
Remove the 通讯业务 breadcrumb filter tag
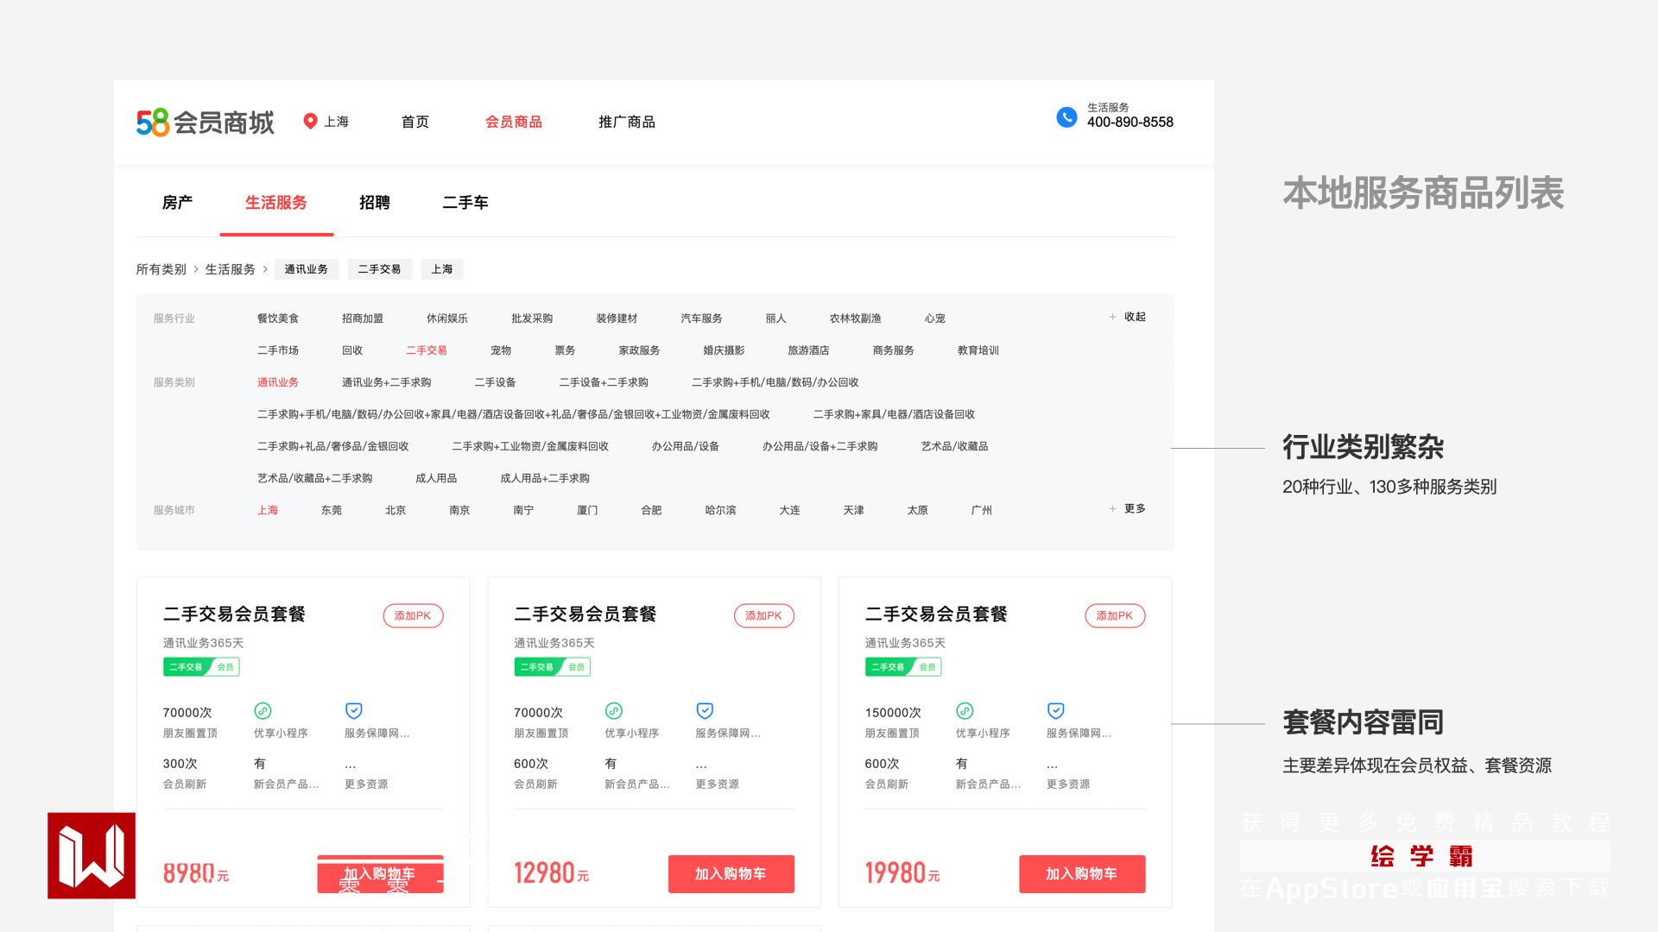click(307, 269)
